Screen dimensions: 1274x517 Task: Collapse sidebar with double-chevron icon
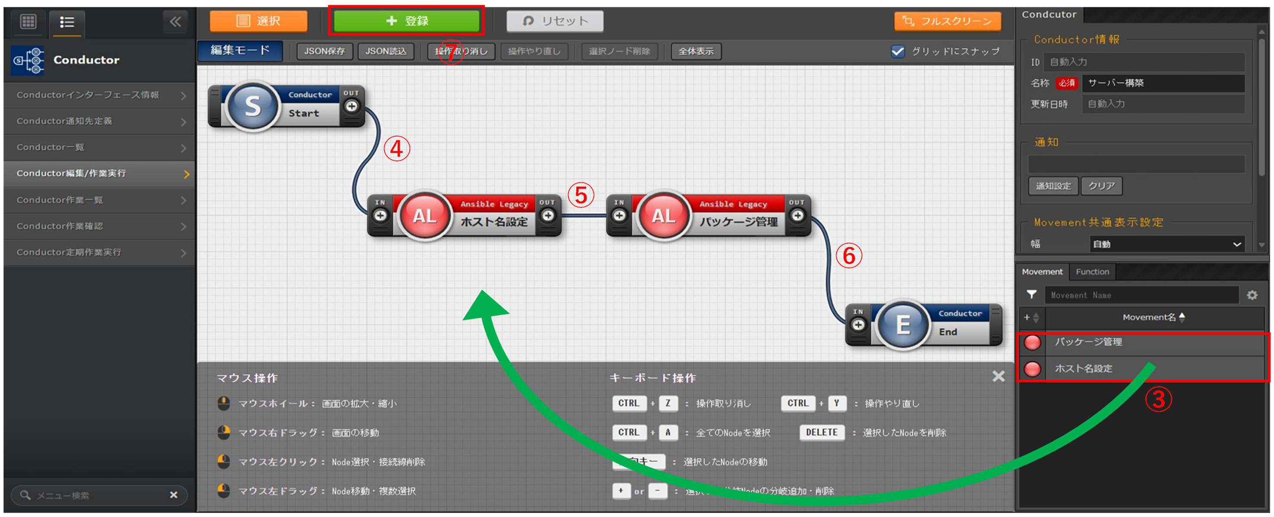point(175,21)
